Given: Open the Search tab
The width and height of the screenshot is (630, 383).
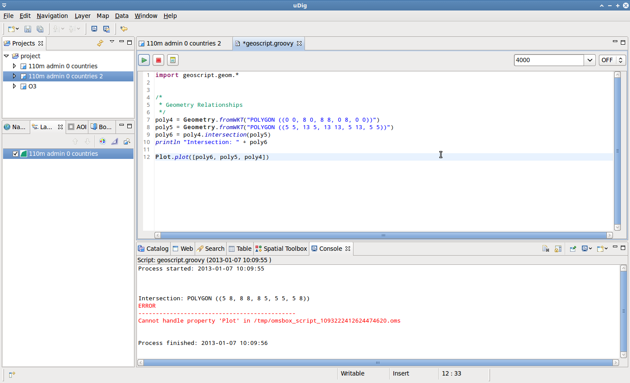Looking at the screenshot, I should click(x=210, y=249).
